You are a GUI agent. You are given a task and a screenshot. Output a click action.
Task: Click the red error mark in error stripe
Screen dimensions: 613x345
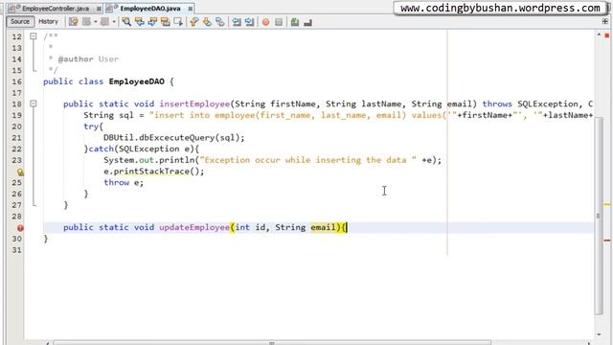(606, 241)
